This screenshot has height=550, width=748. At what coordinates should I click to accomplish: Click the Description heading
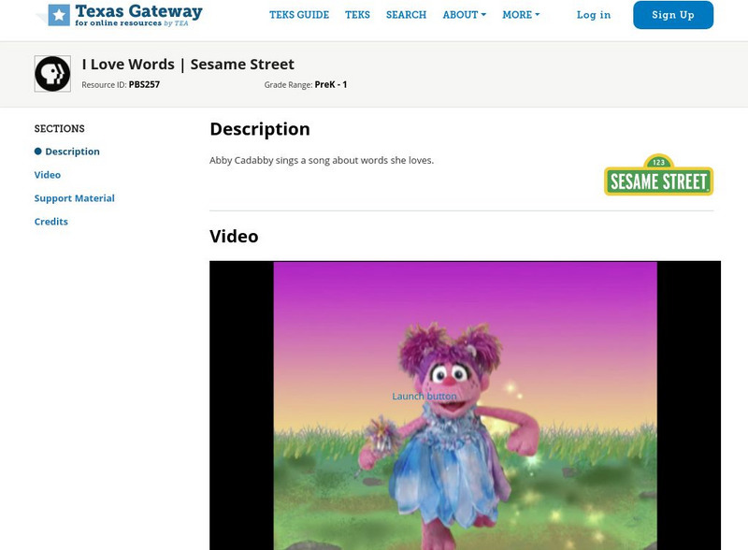pos(260,129)
